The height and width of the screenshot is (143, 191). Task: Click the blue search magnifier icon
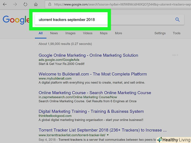click(177, 19)
